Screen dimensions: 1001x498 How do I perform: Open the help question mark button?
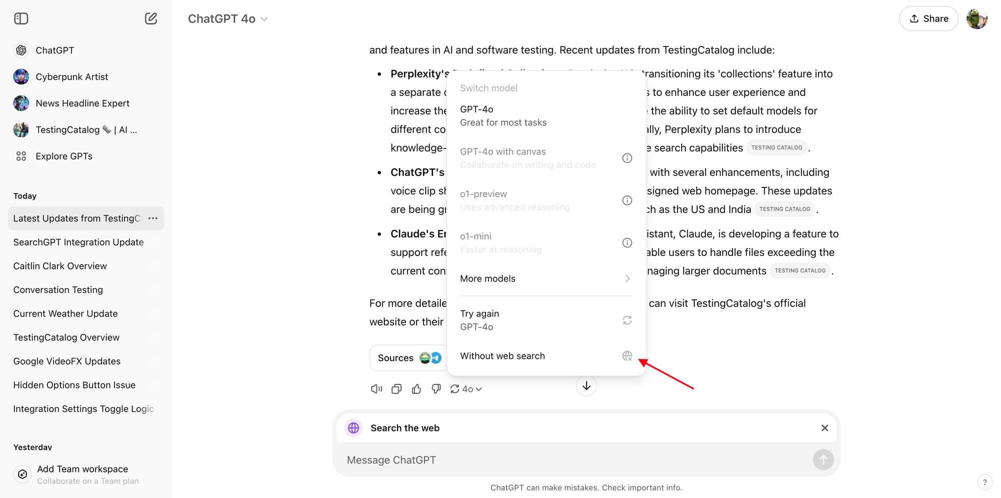(984, 482)
